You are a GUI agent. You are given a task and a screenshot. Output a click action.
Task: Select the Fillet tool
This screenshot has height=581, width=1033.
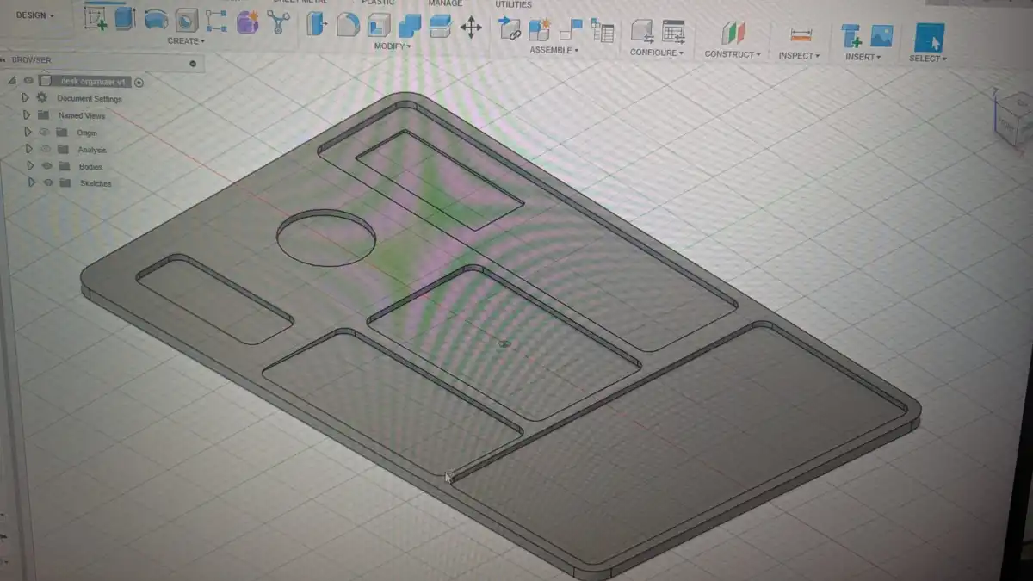348,25
